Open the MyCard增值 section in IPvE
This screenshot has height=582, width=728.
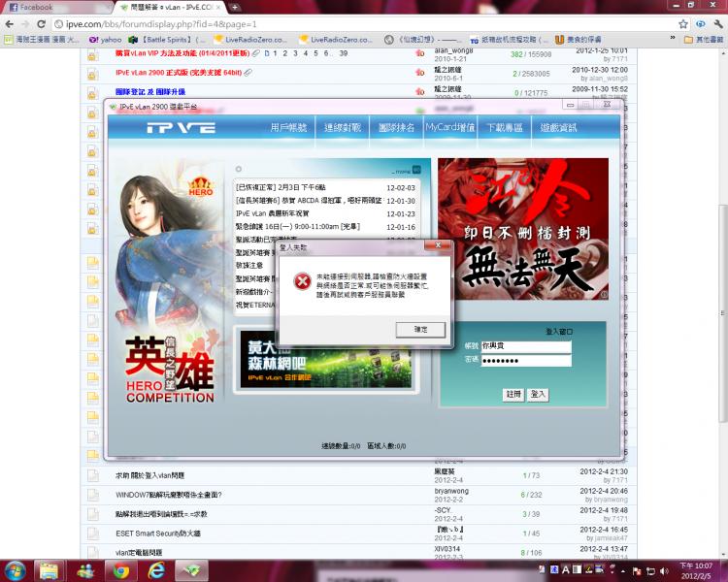(449, 128)
